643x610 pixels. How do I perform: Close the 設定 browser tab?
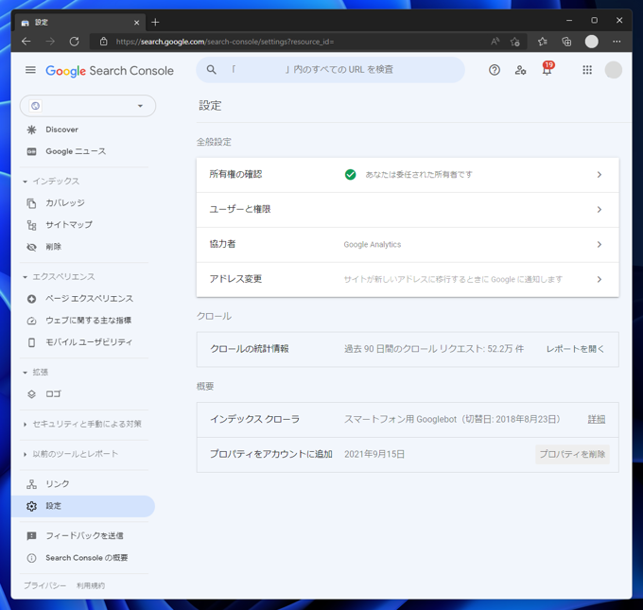136,23
